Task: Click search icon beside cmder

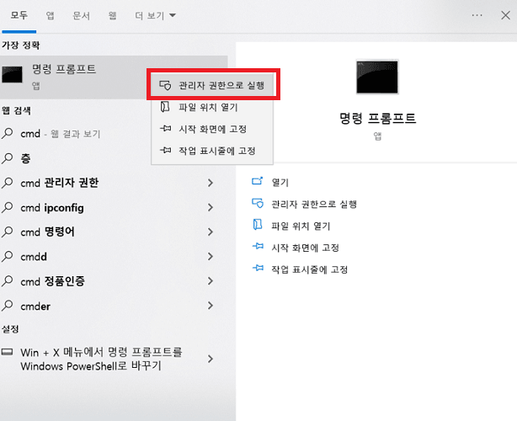Action: [8, 306]
